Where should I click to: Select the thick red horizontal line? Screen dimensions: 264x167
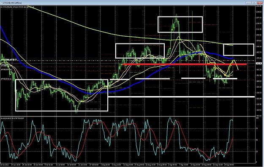[x=185, y=64]
